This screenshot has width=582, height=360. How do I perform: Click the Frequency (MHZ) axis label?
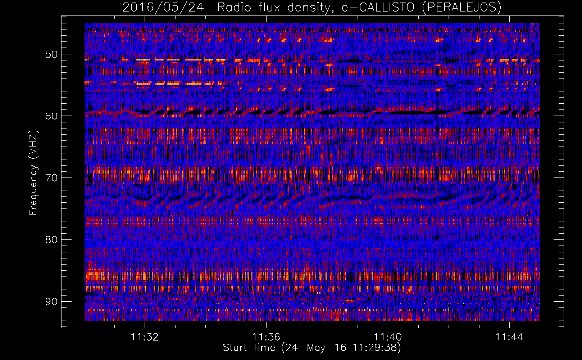point(33,172)
